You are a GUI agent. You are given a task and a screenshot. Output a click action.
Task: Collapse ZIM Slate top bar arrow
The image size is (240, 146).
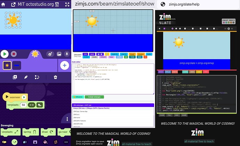[160, 29]
